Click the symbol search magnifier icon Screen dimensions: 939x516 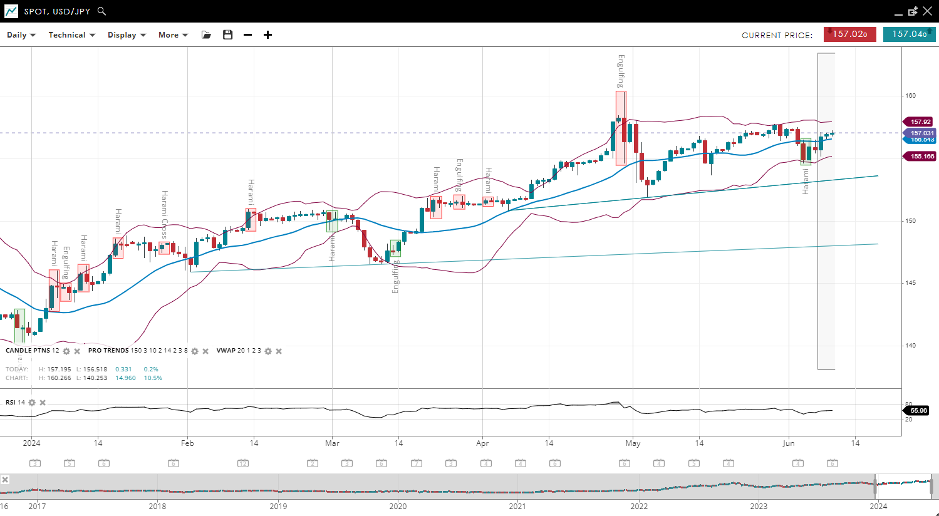[x=102, y=11]
